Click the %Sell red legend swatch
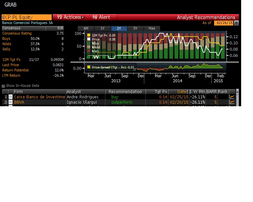253x202 pixels. click(x=89, y=51)
